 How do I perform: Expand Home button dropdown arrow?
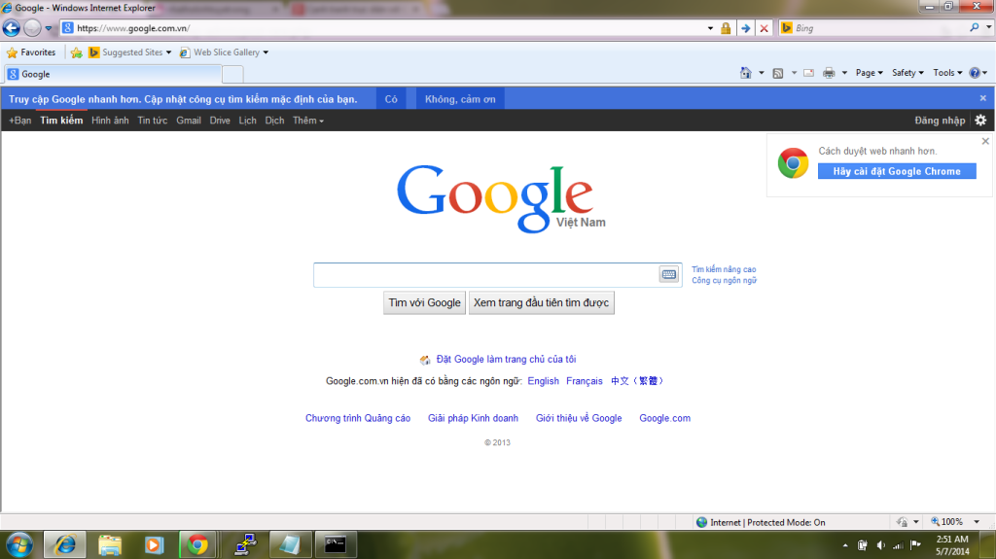pyautogui.click(x=761, y=73)
